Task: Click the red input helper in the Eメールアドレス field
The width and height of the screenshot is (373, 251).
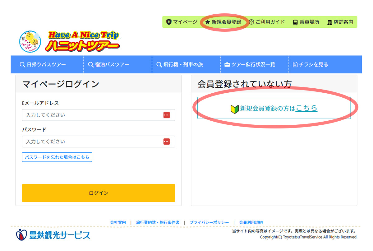Action: pyautogui.click(x=167, y=115)
